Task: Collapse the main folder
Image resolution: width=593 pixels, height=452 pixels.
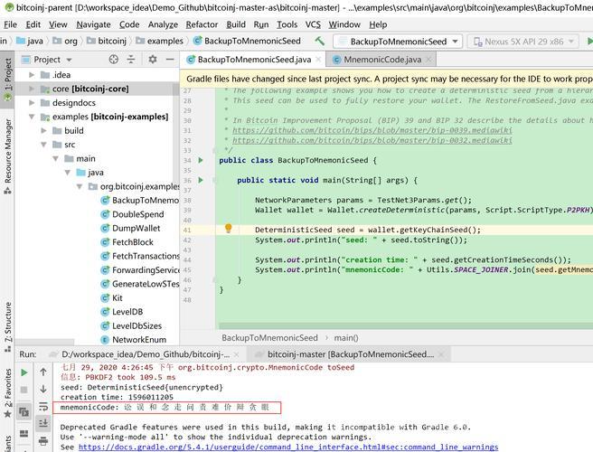Action: point(56,158)
